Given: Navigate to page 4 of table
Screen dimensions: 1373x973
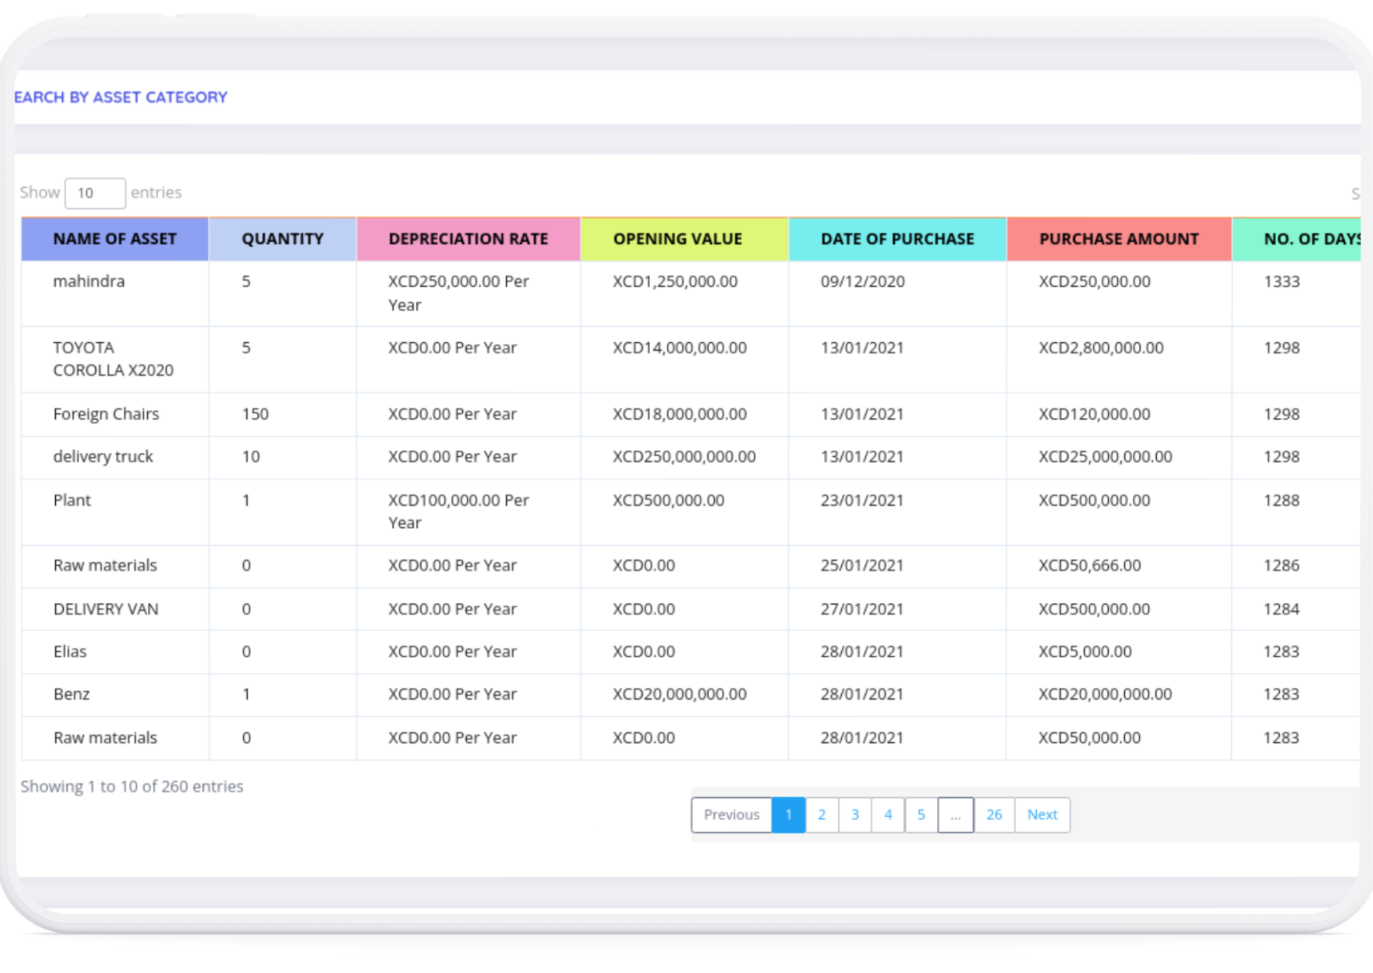Looking at the screenshot, I should [888, 815].
